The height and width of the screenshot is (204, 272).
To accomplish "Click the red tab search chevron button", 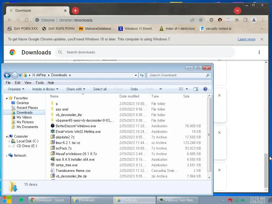I will coord(237,11).
